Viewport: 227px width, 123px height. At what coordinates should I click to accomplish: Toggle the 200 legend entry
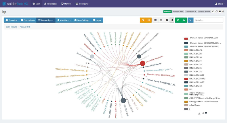point(188,89)
